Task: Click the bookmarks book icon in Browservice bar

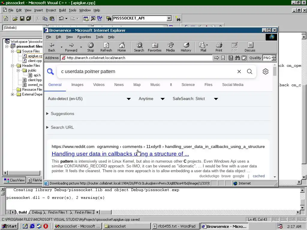Action: click(x=231, y=58)
